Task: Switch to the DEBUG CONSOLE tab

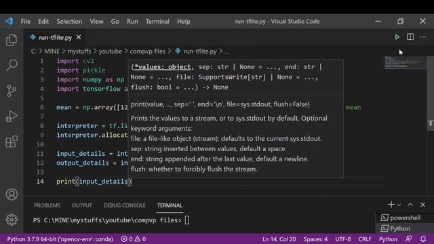Action: [125, 205]
